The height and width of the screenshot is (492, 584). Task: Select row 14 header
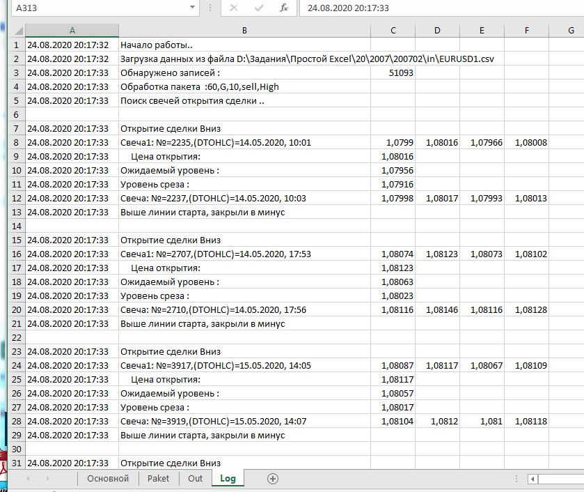tap(17, 226)
